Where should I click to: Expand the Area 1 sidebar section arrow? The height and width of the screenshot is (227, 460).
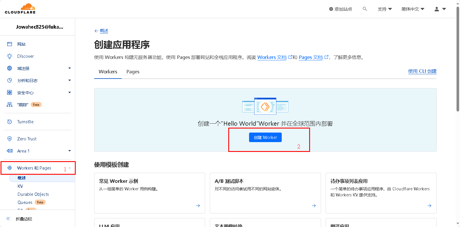[70, 151]
